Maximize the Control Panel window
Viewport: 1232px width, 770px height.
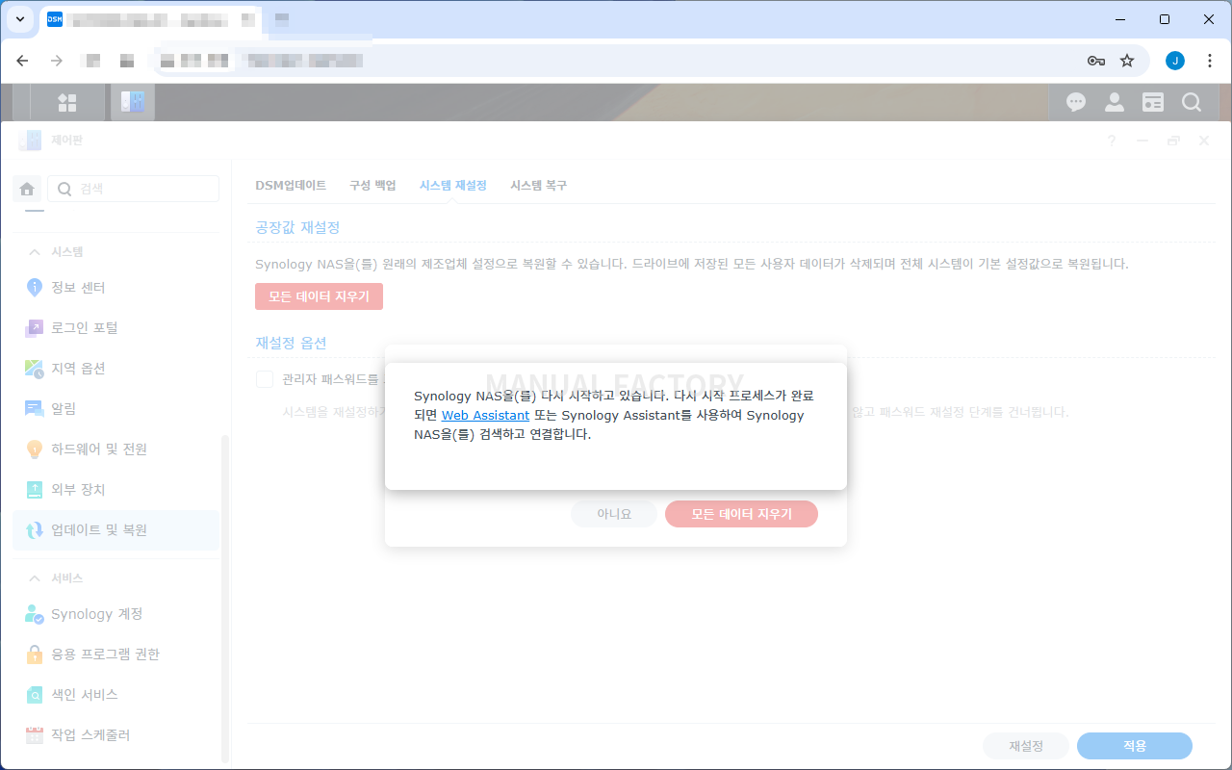tap(1173, 141)
